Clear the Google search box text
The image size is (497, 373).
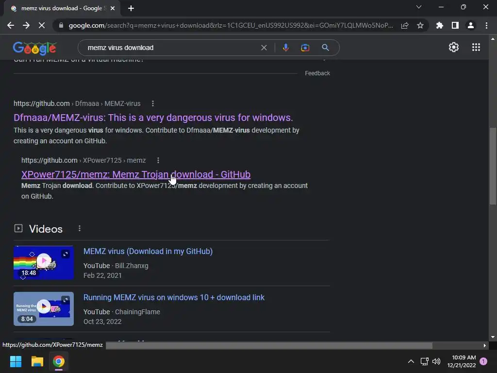coord(264,48)
